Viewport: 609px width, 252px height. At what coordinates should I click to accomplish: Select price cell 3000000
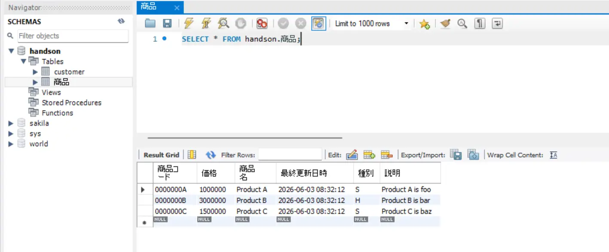[x=215, y=200]
